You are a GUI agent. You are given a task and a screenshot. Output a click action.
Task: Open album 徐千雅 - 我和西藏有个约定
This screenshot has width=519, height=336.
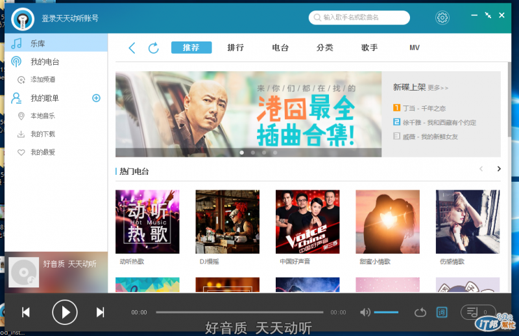pos(439,122)
